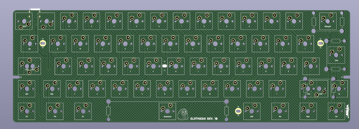Select the Q key switch footprint
This screenshot has width=359, height=129.
[58, 44]
